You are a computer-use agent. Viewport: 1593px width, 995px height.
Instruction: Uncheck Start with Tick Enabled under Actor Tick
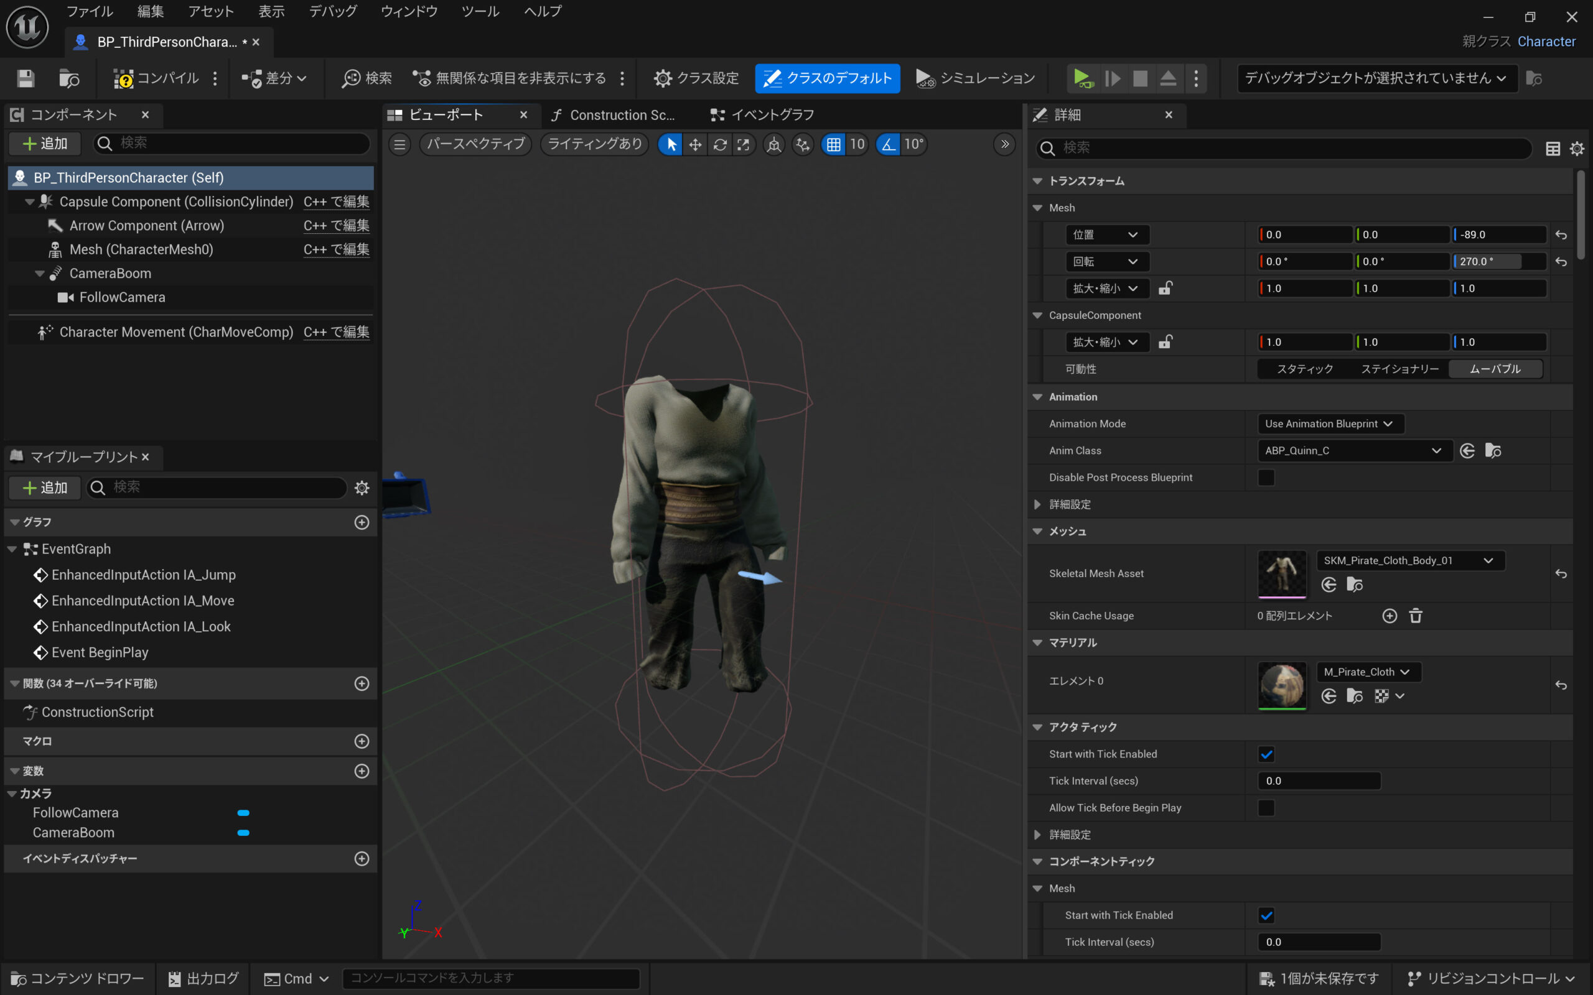tap(1266, 754)
